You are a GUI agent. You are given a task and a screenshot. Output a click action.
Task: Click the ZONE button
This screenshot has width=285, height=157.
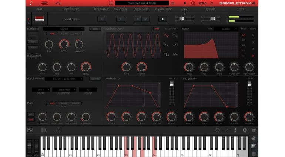(x=95, y=29)
